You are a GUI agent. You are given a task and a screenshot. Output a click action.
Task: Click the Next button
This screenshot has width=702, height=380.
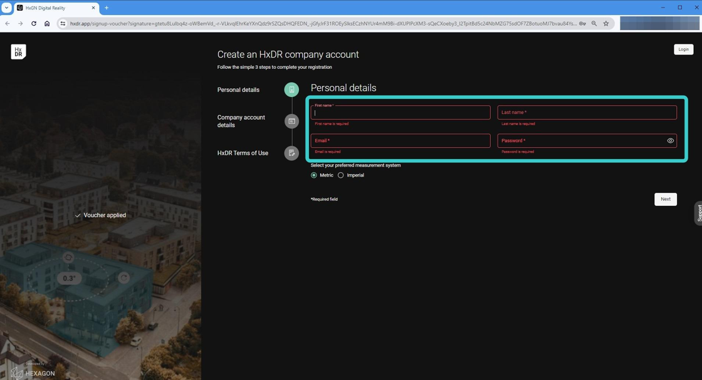pos(665,199)
